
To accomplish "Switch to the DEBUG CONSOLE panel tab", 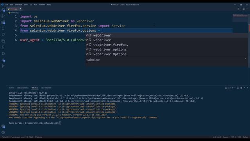I will coord(23,88).
